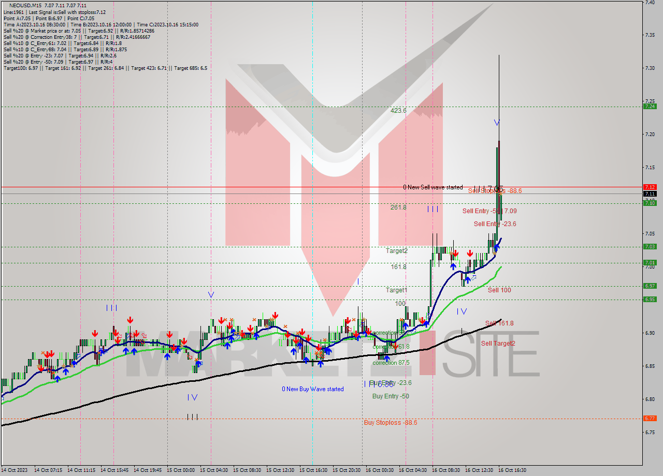Screen dimensions: 663x476
Task: Click the 'Sell Entry -50 | 7.09' label
Action: click(489, 211)
